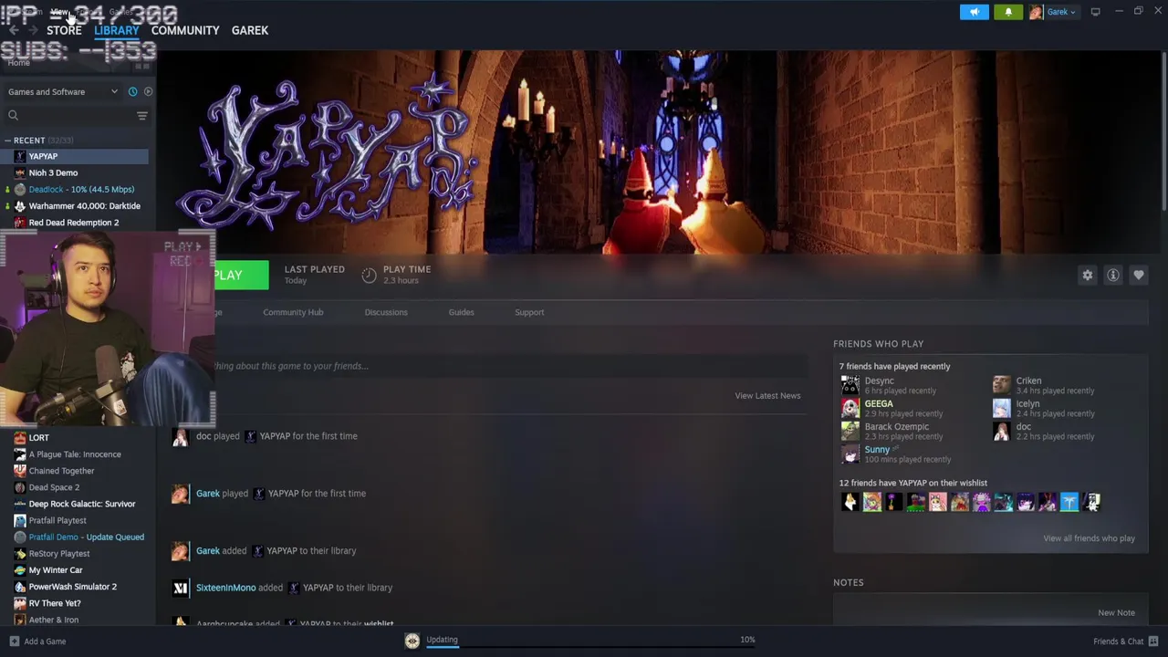Open Friends & Chat text button
Viewport: 1168px width, 657px height.
[x=1118, y=641]
